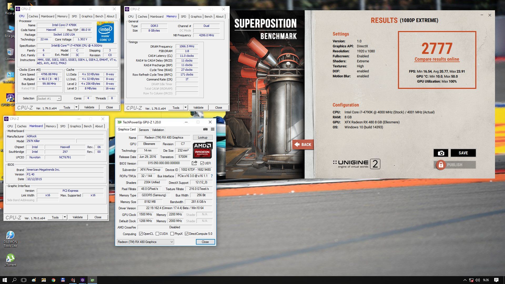
Task: Toggle the OpenCL computing checkbox
Action: tap(141, 234)
